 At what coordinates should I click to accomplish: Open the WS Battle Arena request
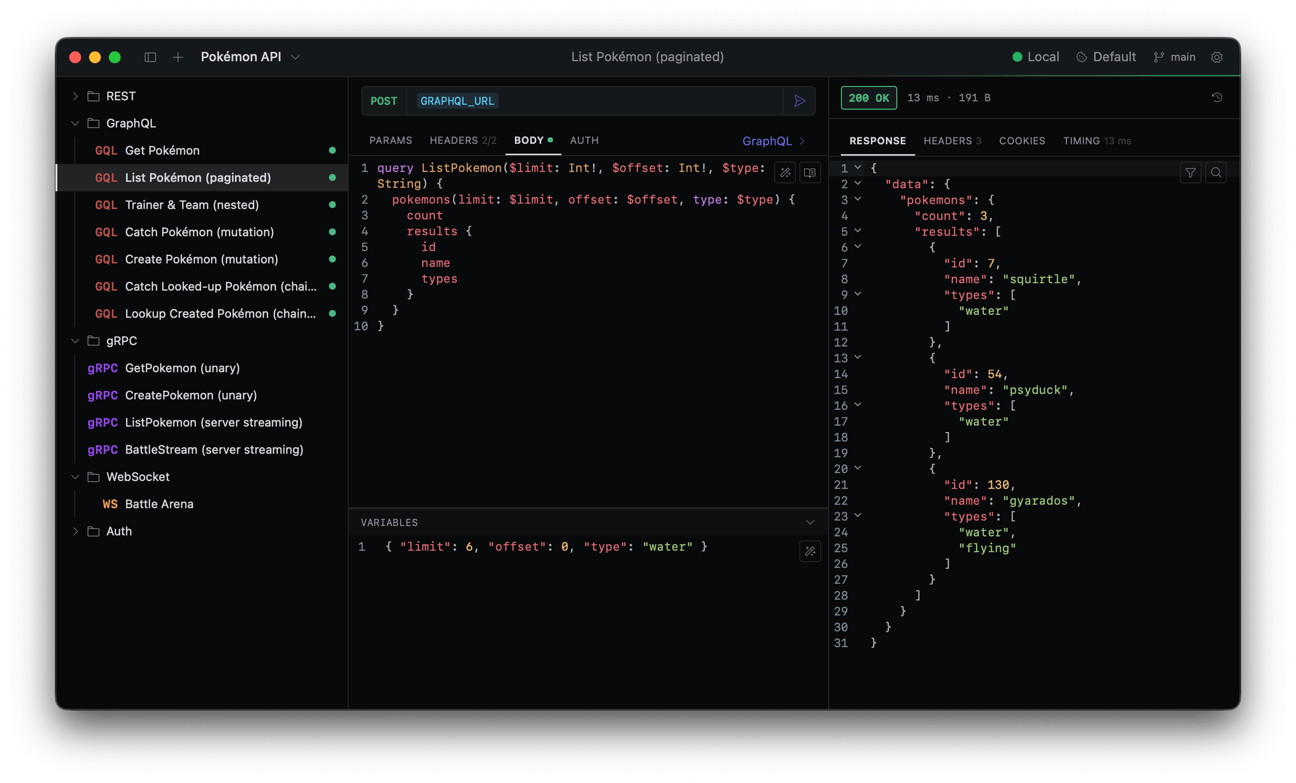click(x=202, y=504)
